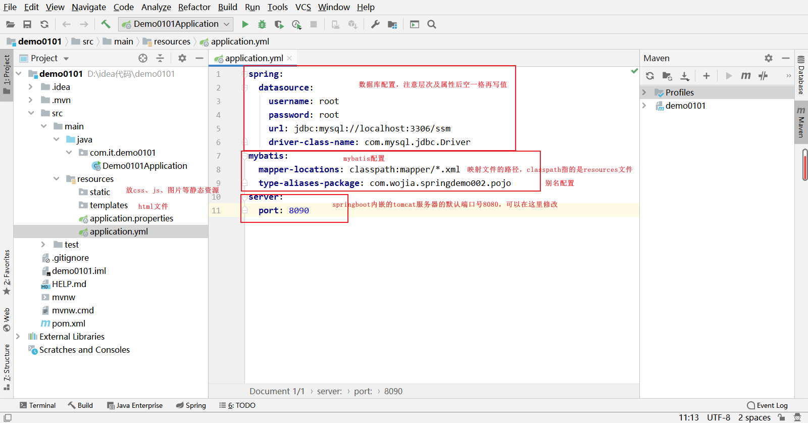808x423 pixels.
Task: Expand the .idea folder
Action: (x=31, y=87)
